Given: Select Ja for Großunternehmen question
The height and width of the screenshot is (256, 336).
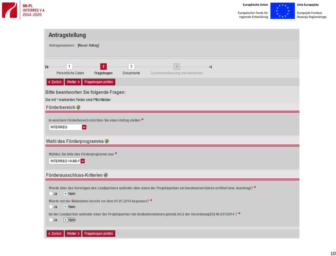Looking at the screenshot, I should pos(51,220).
